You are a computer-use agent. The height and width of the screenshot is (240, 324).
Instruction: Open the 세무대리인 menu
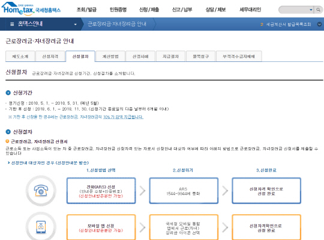pos(250,10)
